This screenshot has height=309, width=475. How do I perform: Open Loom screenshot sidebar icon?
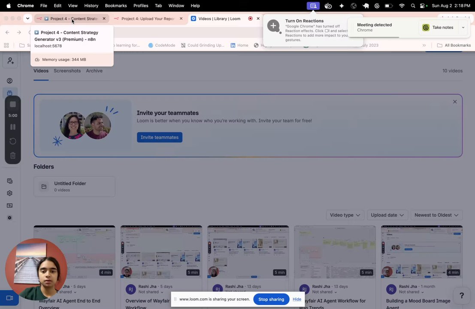[x=10, y=206]
